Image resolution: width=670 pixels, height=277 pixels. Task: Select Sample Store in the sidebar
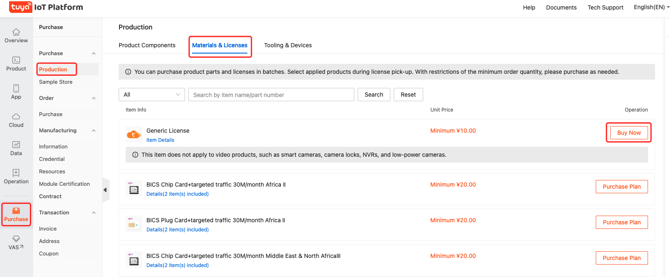56,82
